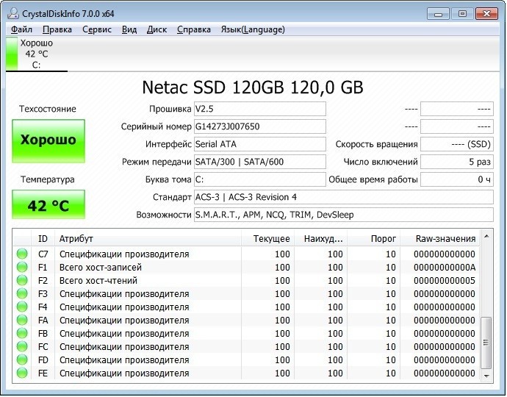Screen dimensions: 507x397
Task: Click the Хорошо health status button
Action: click(48, 141)
